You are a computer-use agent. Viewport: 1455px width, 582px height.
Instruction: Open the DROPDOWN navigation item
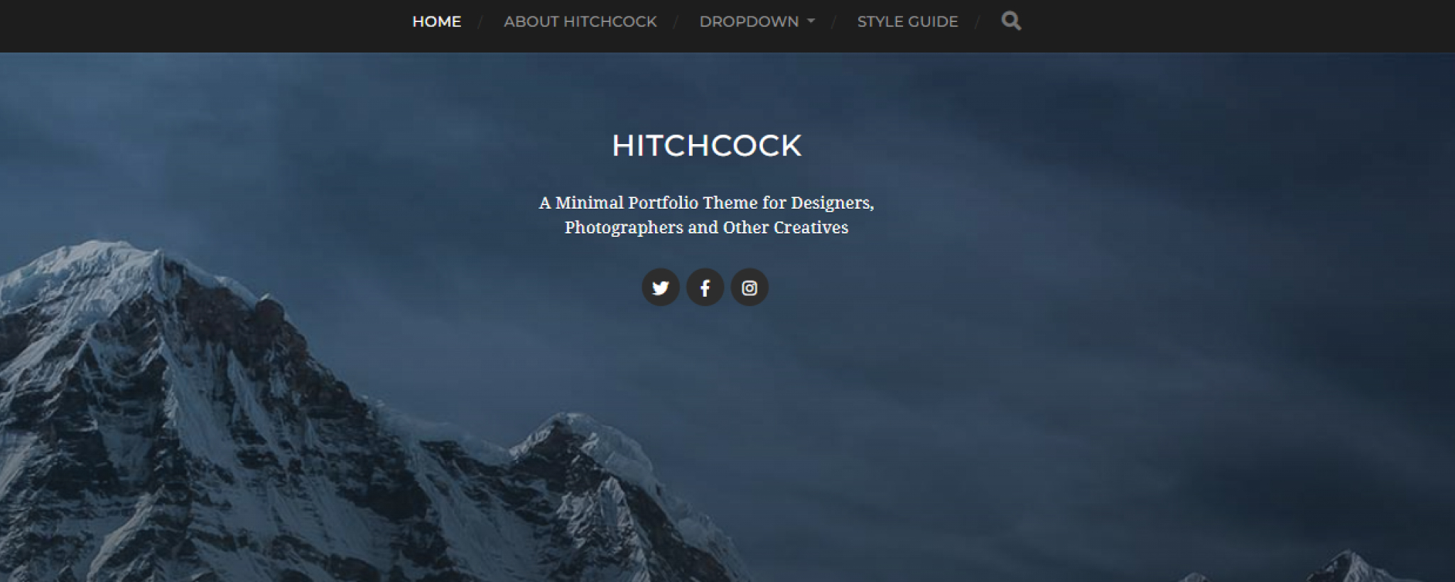pos(757,22)
